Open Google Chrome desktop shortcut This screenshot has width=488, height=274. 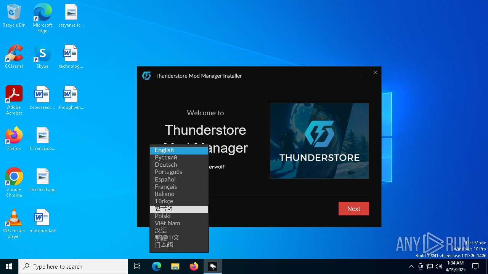point(14,182)
